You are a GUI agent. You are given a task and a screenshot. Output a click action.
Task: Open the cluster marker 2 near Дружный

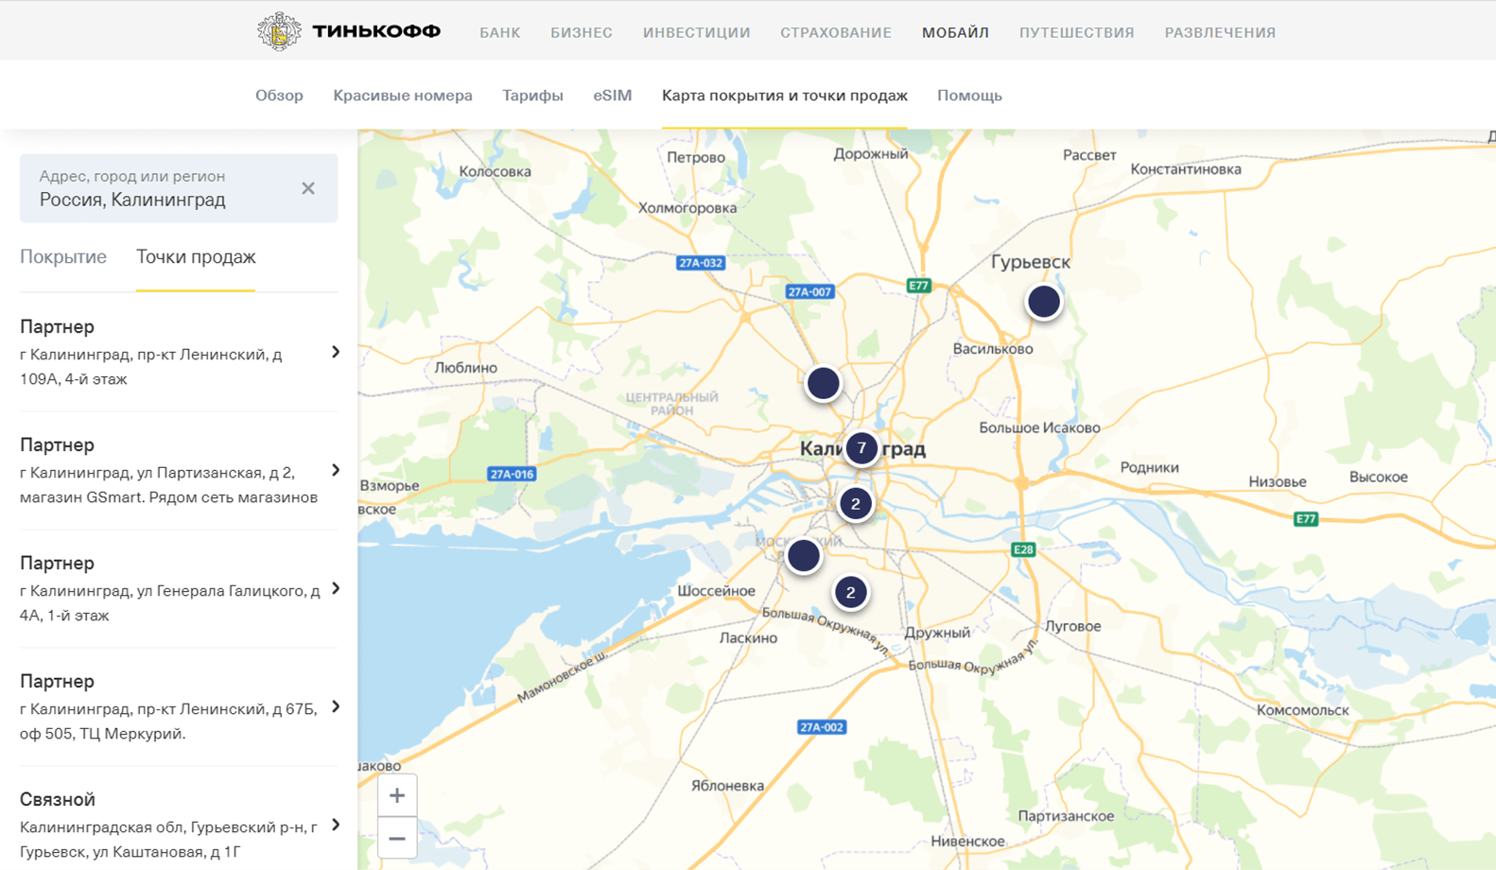(851, 592)
